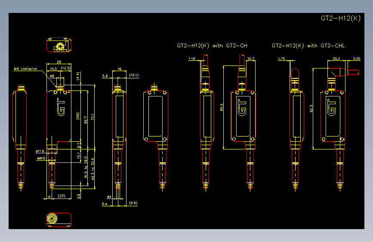The image size is (373, 242).
Task: Click the (9.6) reference dimension
Action: 133,203
